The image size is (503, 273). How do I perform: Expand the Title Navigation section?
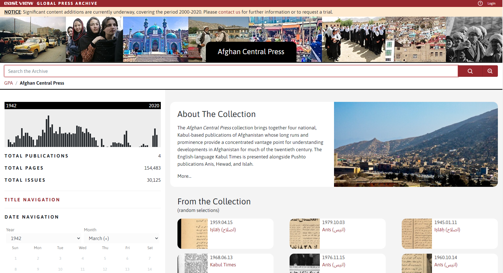tap(32, 200)
